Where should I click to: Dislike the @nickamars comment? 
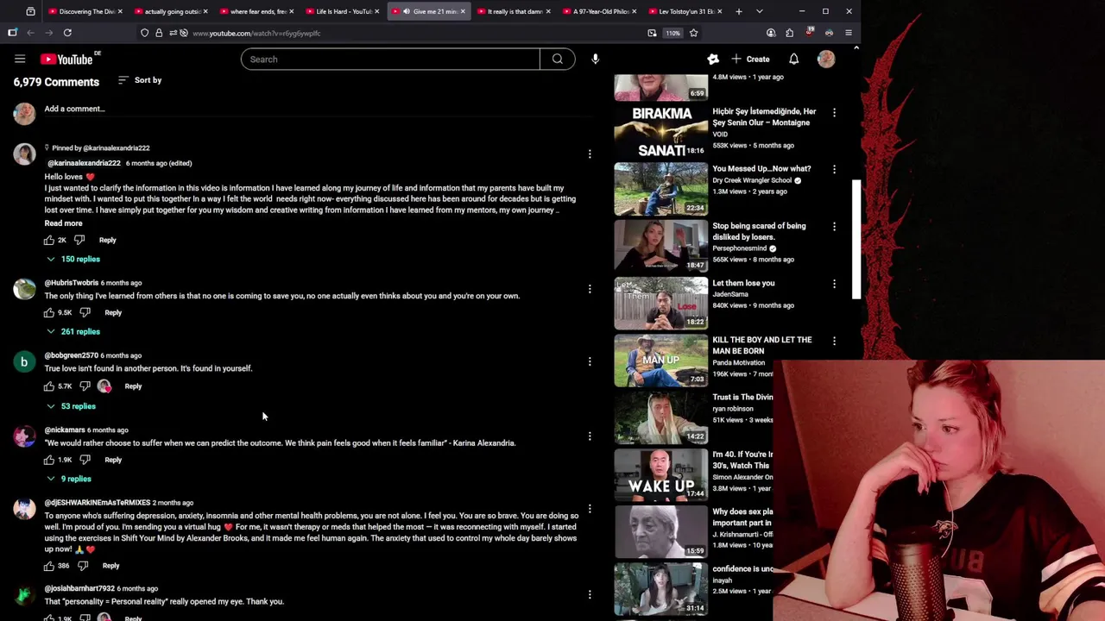(x=85, y=460)
